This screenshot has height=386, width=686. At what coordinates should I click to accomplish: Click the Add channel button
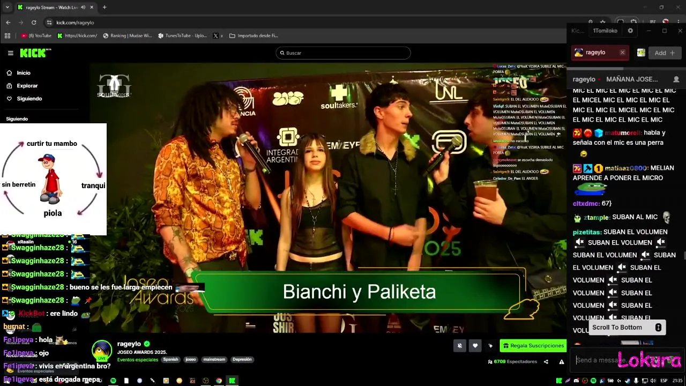point(665,53)
